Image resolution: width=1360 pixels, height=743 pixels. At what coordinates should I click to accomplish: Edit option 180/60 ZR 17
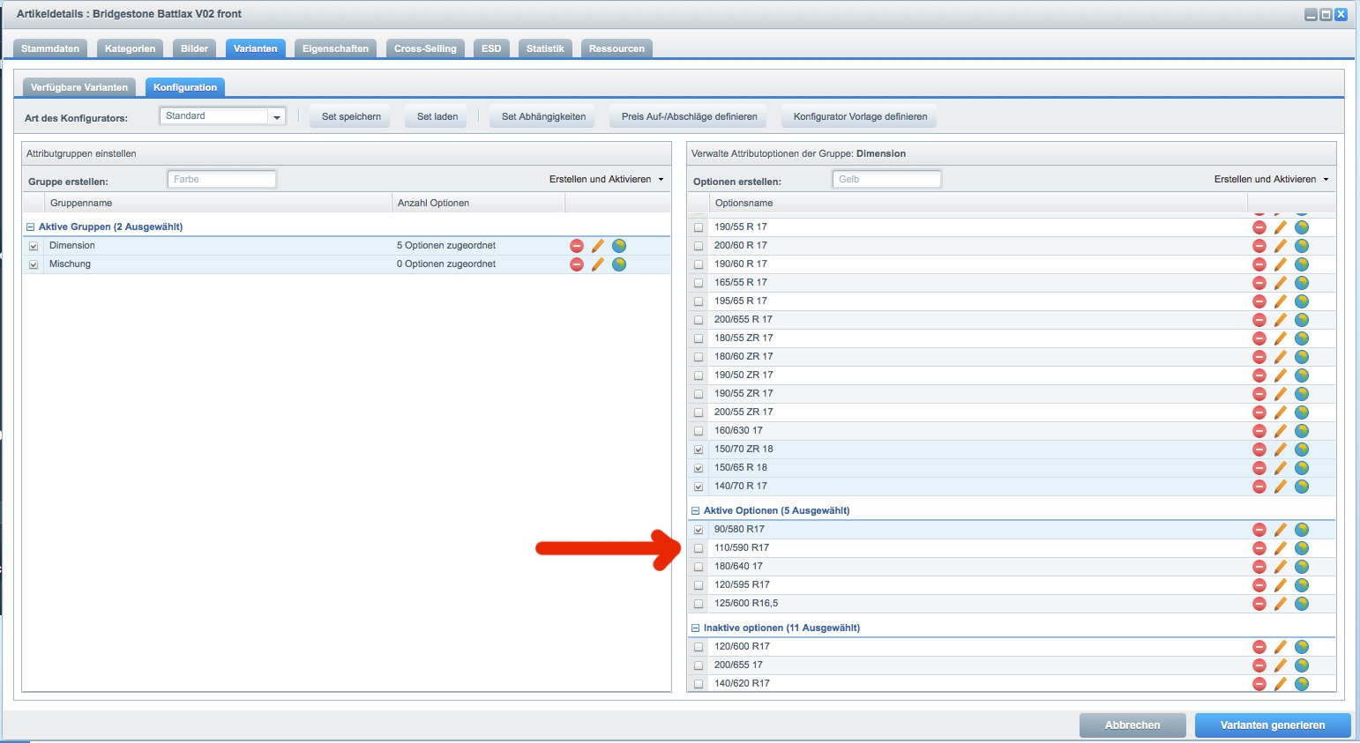1281,357
